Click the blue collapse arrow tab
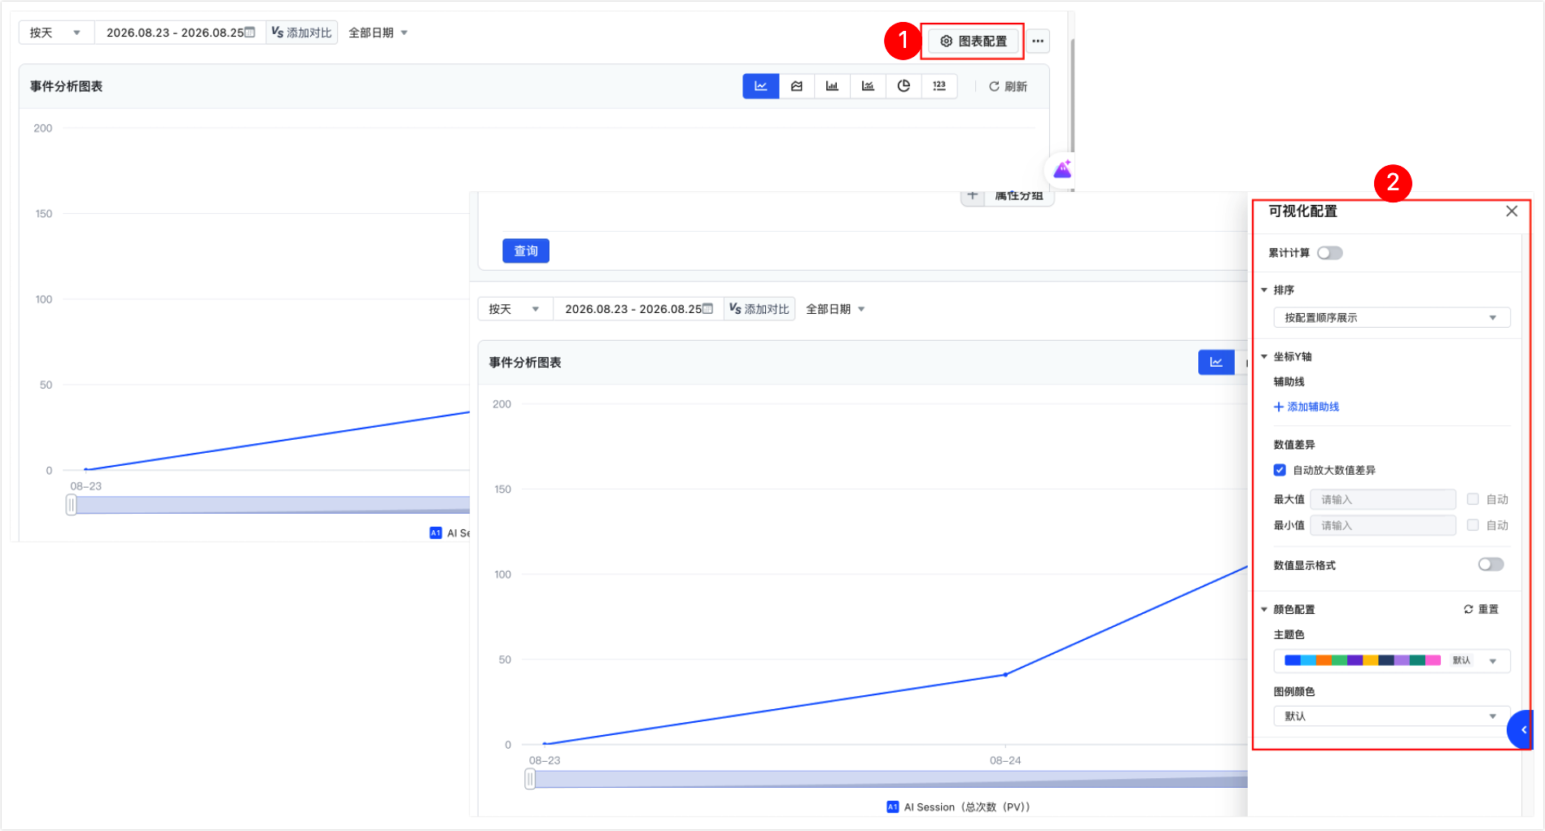Image resolution: width=1545 pixels, height=831 pixels. [1521, 729]
